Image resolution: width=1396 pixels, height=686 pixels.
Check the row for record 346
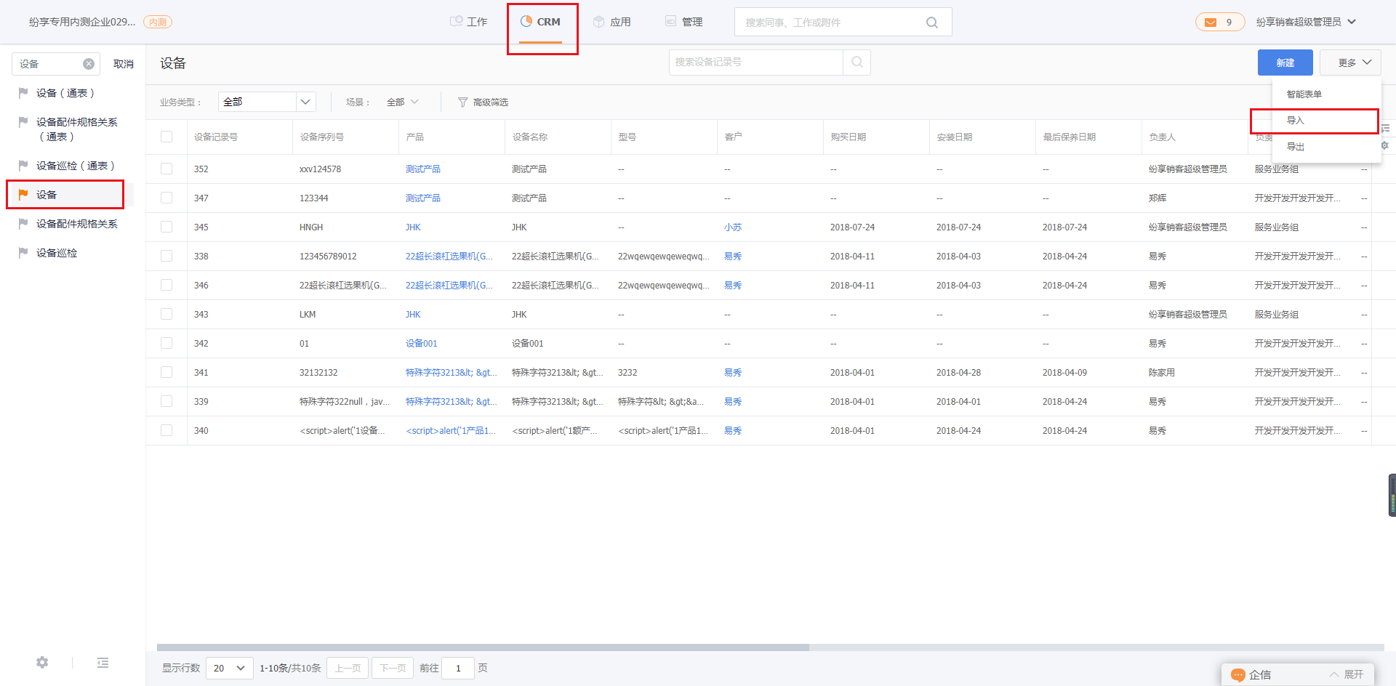167,285
